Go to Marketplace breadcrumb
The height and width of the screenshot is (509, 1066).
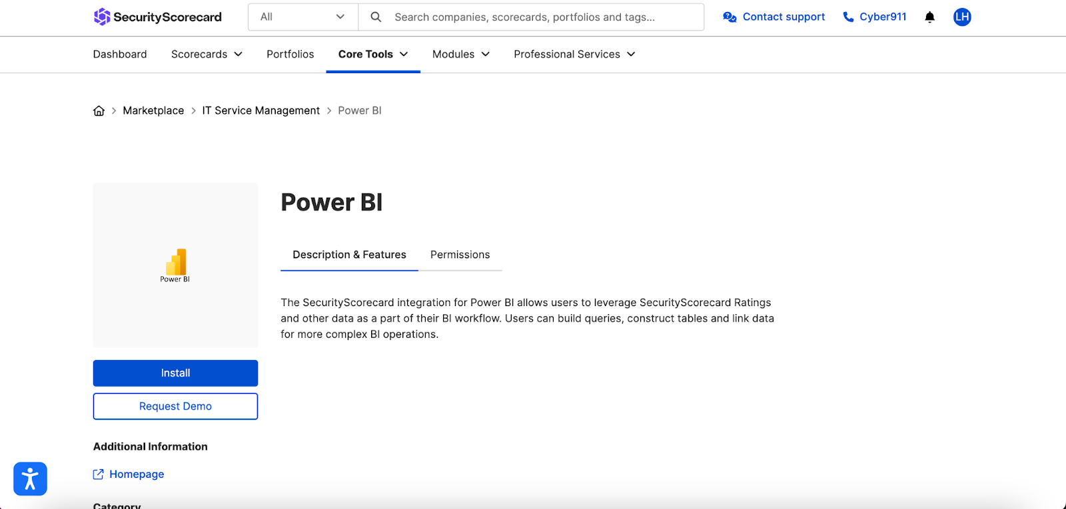[153, 110]
